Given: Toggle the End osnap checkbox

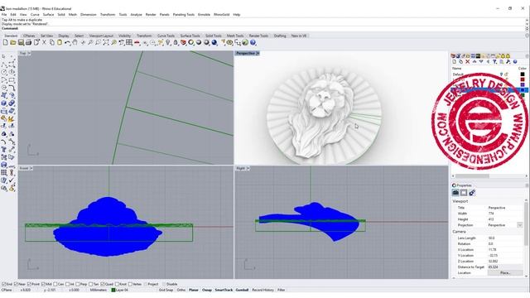Looking at the screenshot, I should (3, 284).
